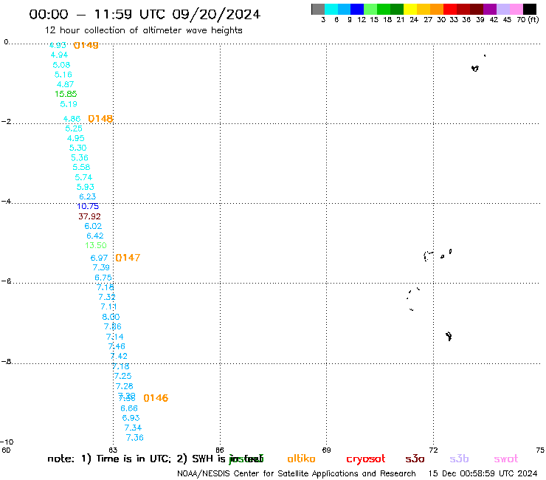Click the reading 7.14
This screenshot has width=546, height=480.
pos(115,337)
